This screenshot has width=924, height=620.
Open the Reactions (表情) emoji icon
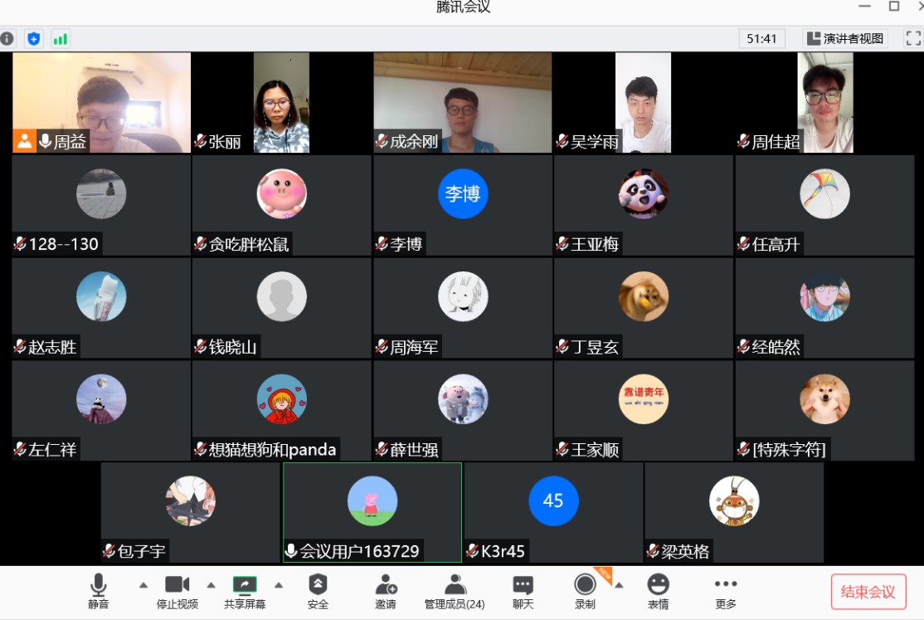(658, 591)
